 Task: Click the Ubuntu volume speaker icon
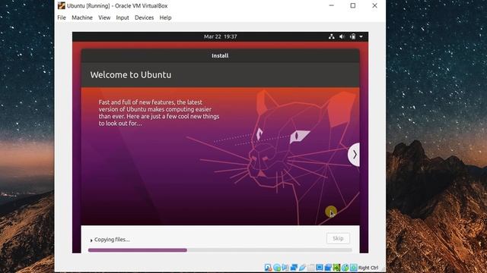[x=342, y=36]
